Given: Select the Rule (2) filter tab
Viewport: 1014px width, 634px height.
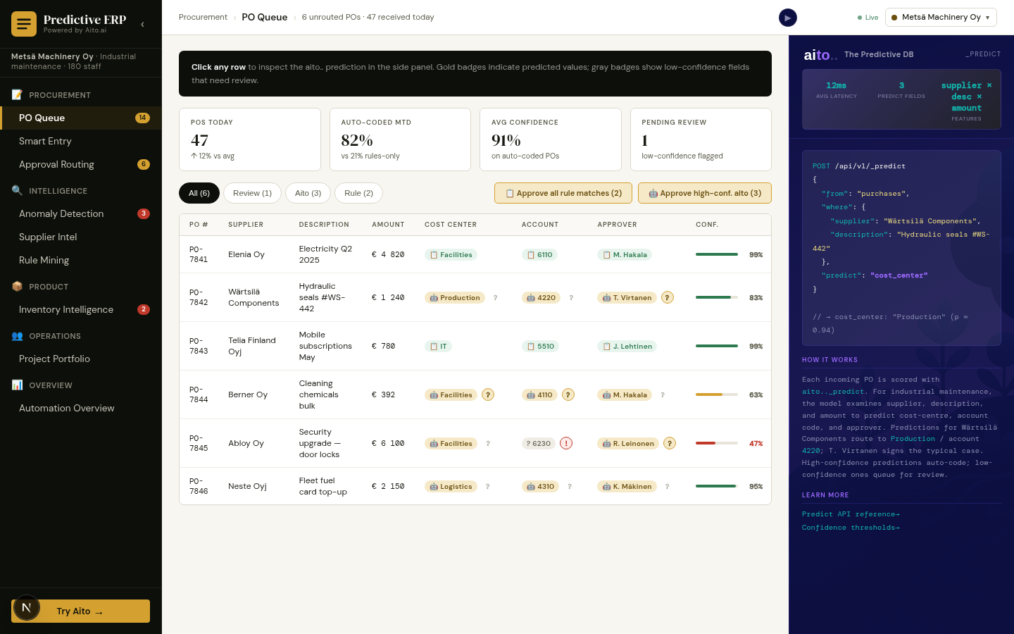Looking at the screenshot, I should (x=358, y=193).
